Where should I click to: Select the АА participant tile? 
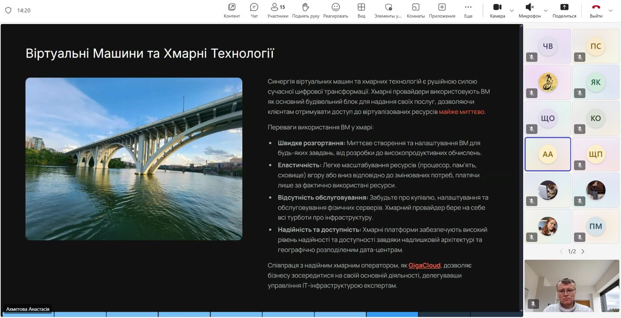point(548,154)
